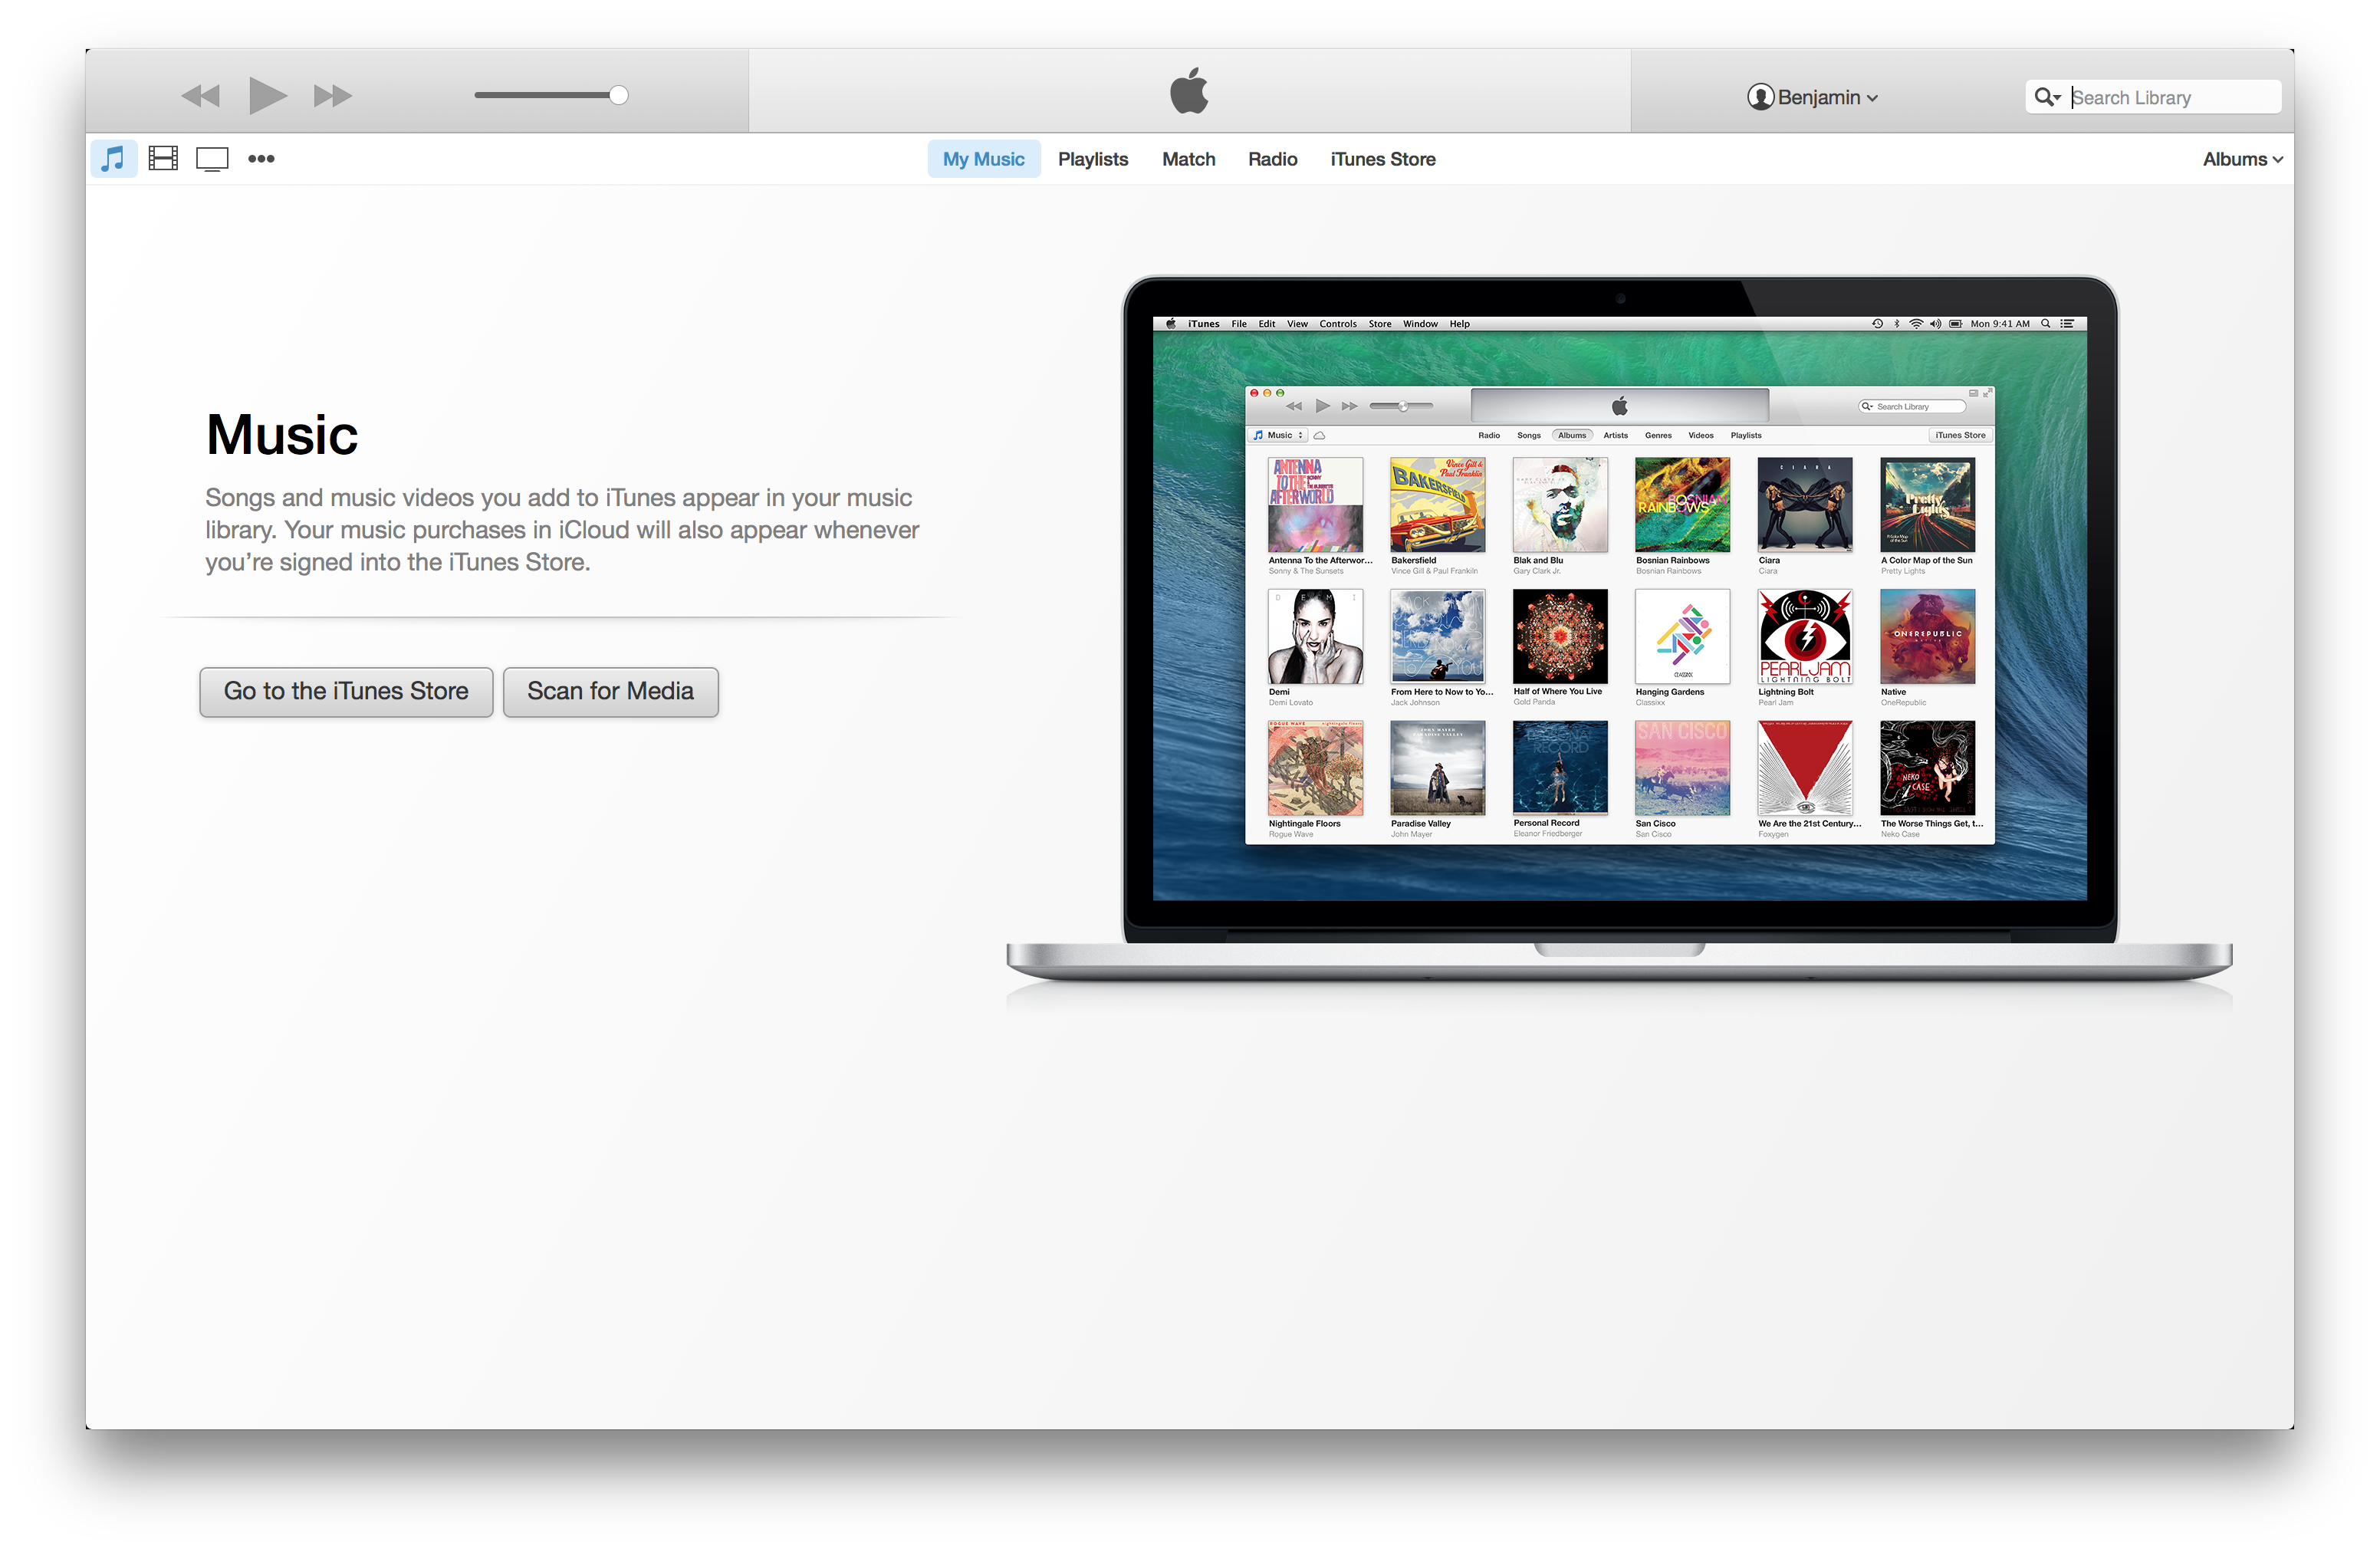Click the Hanging Gardens album cover

pos(1682,636)
